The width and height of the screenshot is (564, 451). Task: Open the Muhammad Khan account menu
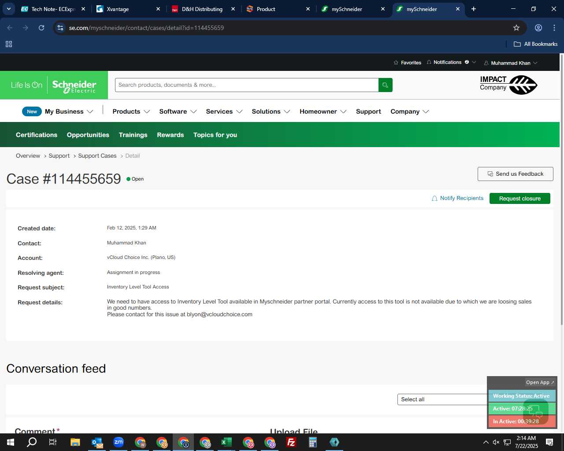coord(511,63)
